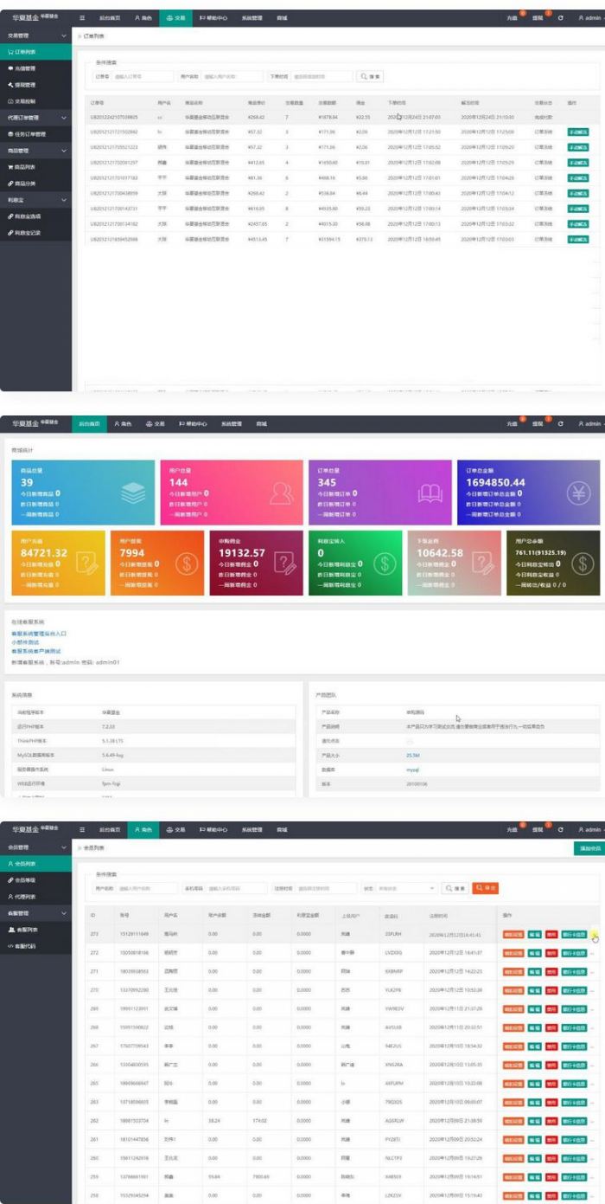Click the 添加会员 button
This screenshot has height=1204, width=605.
click(x=586, y=848)
